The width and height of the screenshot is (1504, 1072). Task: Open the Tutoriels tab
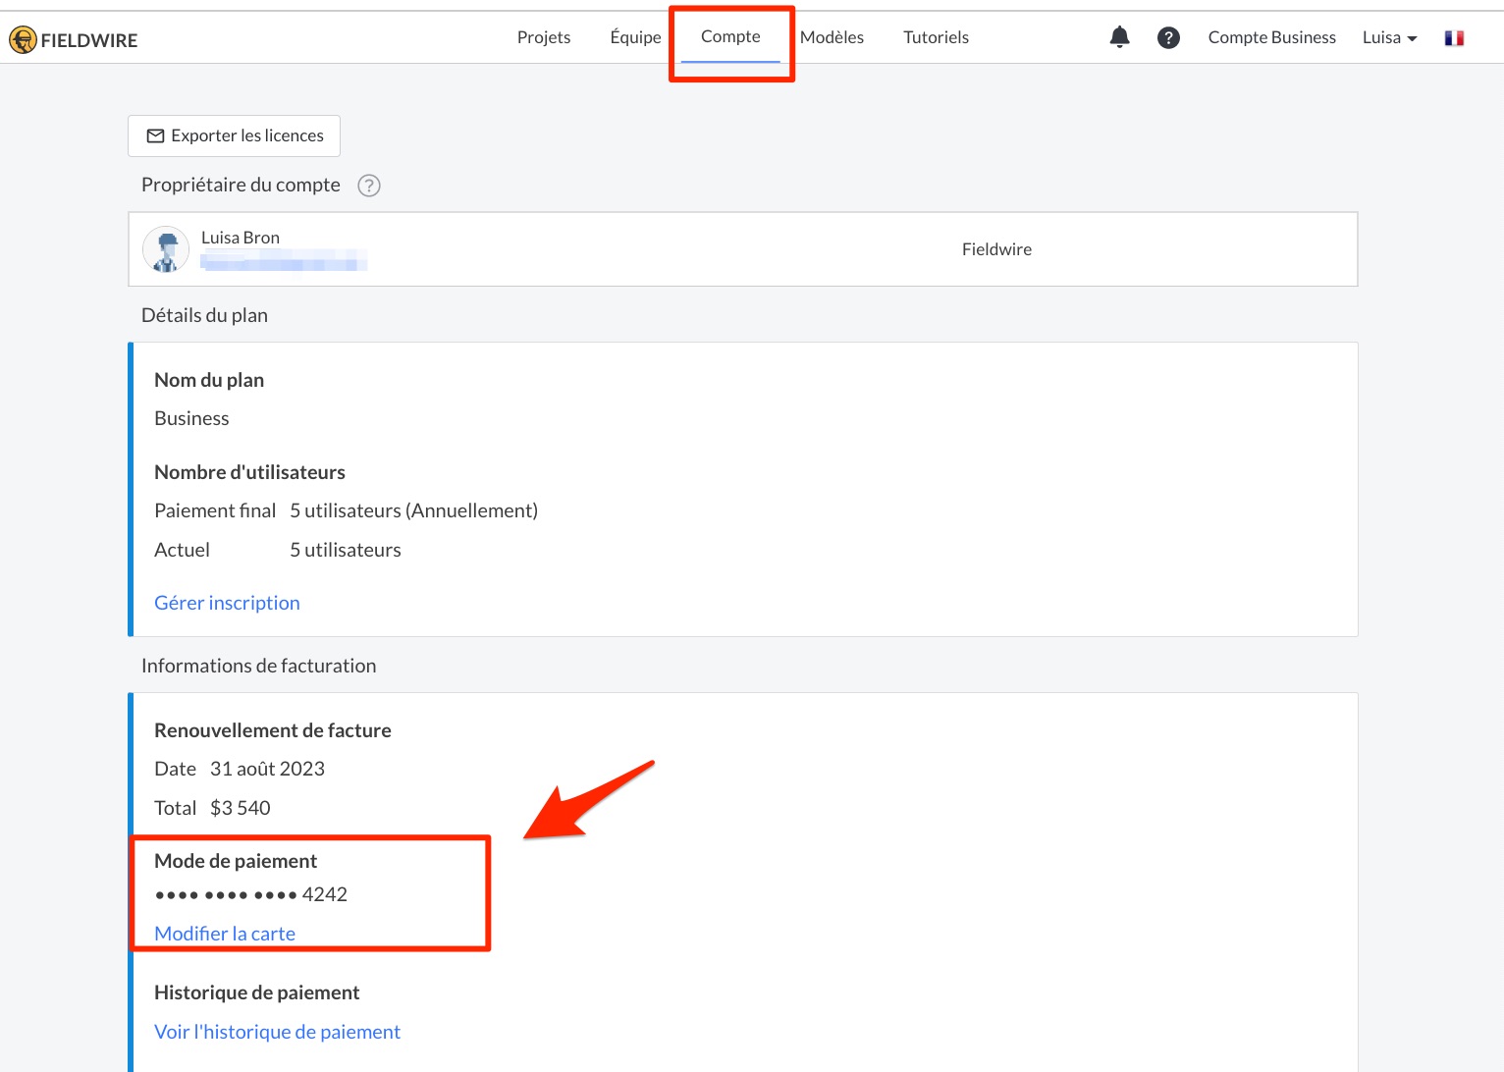tap(936, 37)
